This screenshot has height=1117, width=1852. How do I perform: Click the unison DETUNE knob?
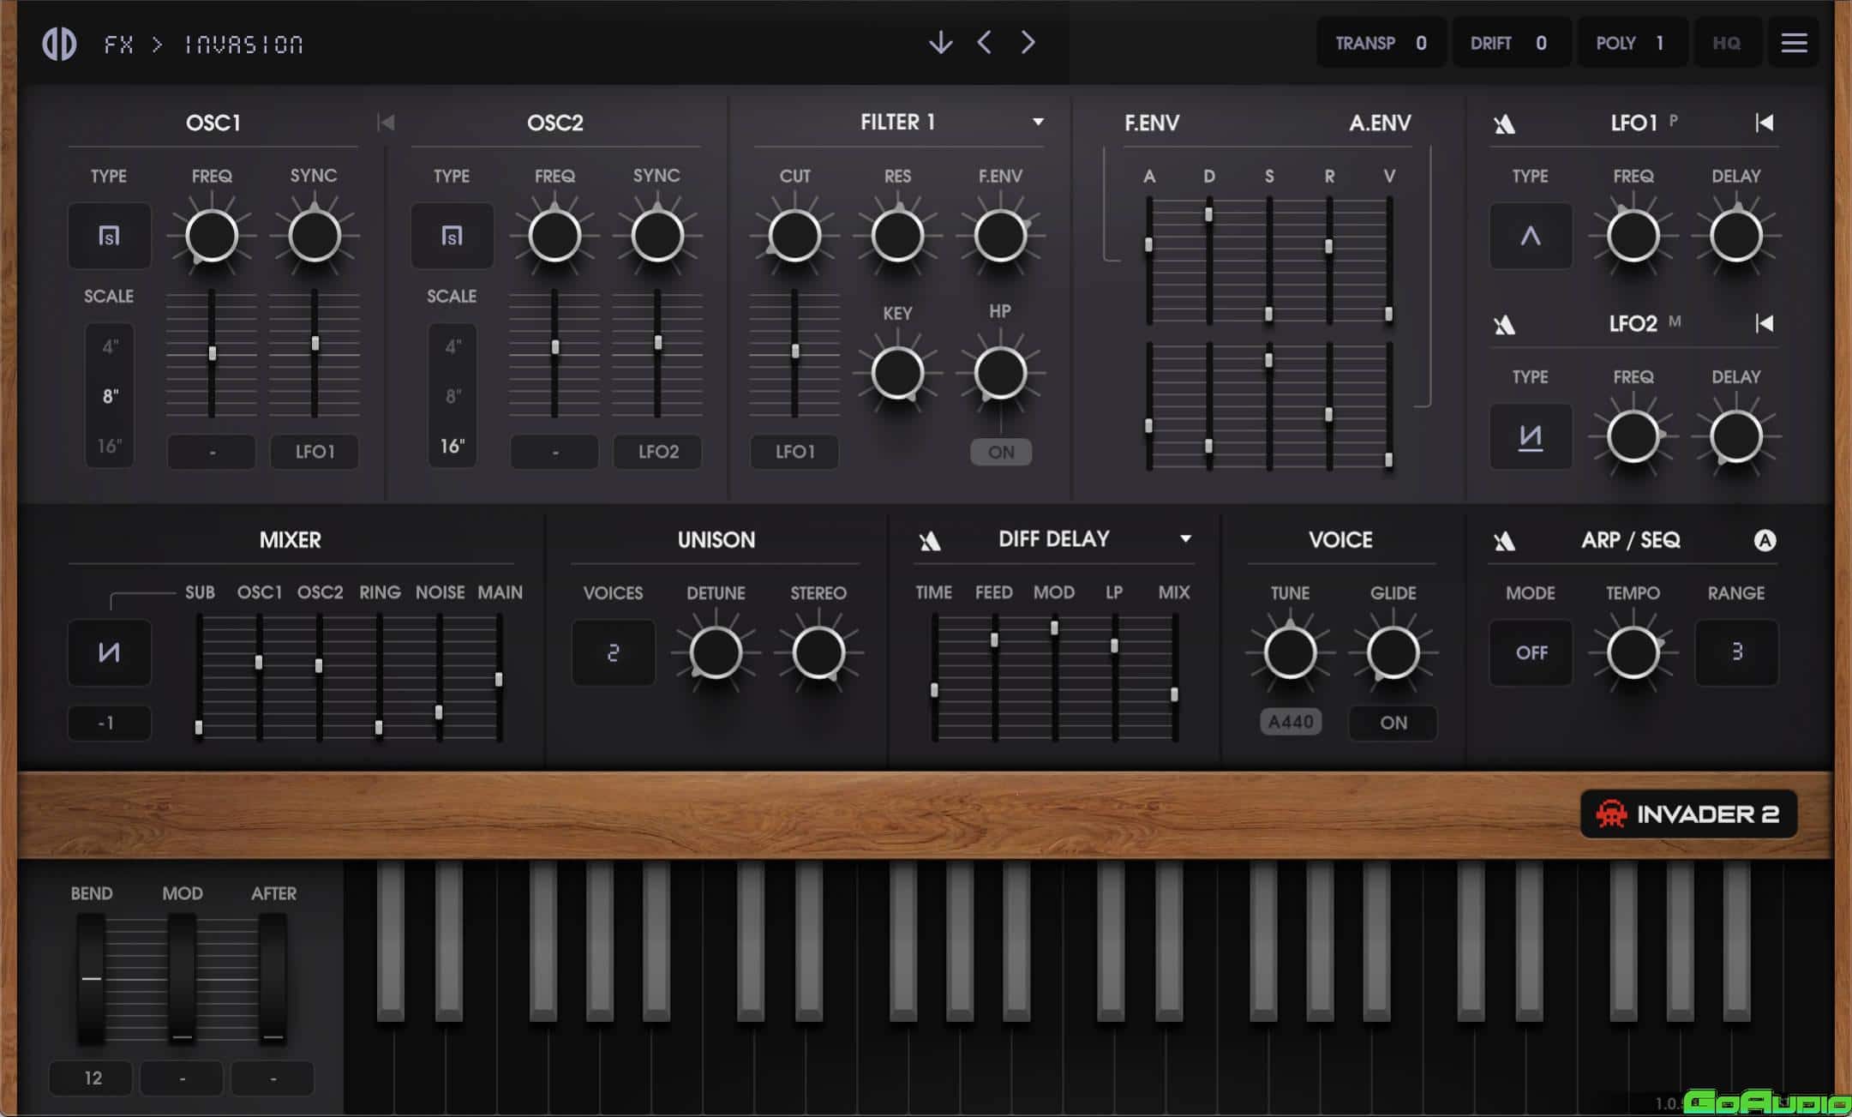[716, 652]
